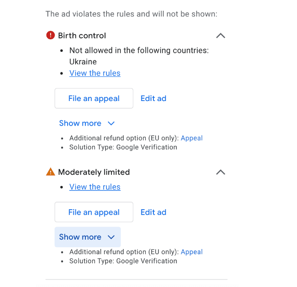Select Edit ad in the Moderately limited section

[x=153, y=212]
